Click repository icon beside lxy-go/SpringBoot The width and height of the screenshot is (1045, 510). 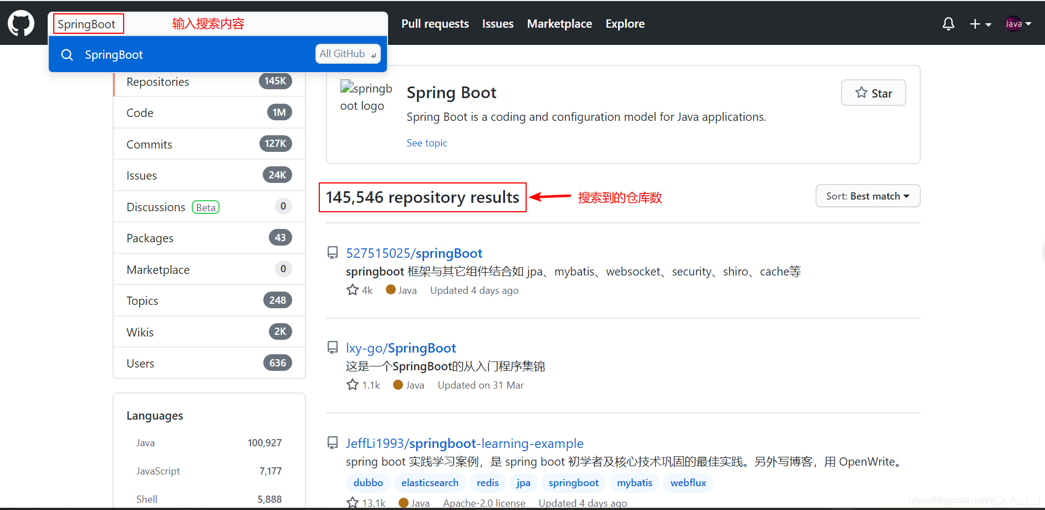333,348
